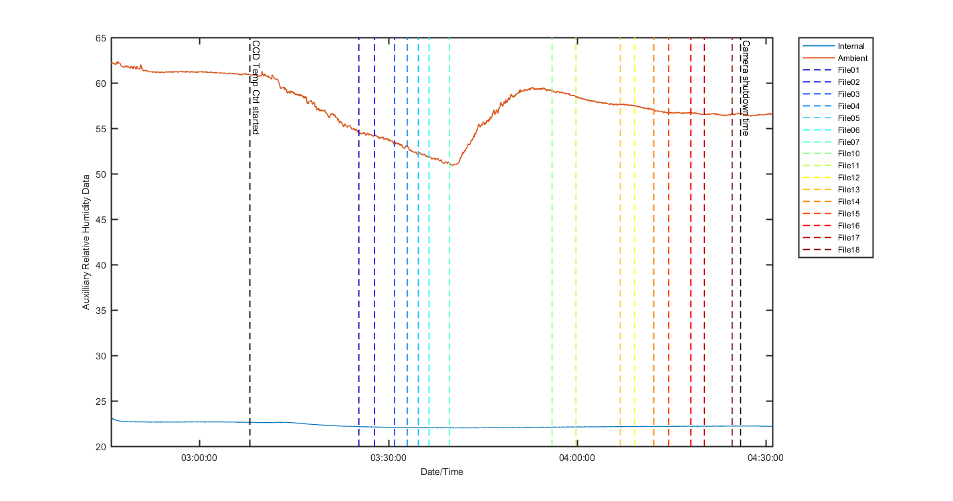Click the Date/Time x-axis label

point(441,472)
